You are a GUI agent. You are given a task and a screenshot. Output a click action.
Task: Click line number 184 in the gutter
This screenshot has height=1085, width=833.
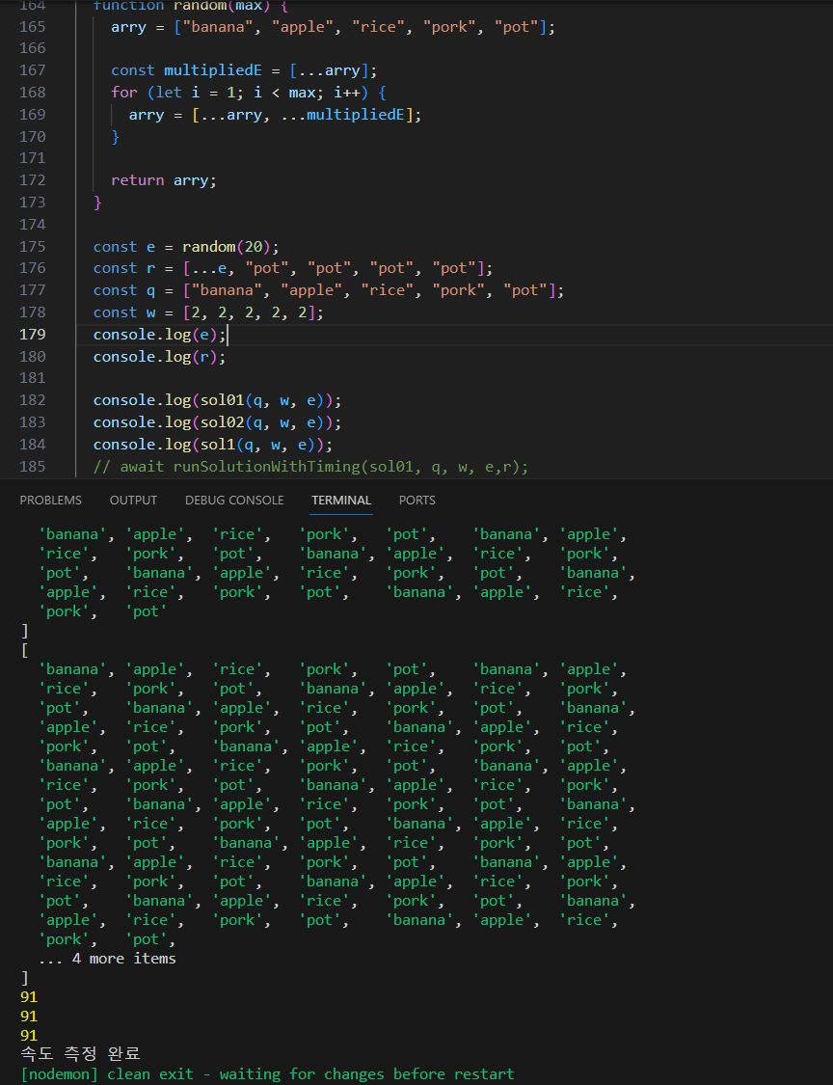coord(33,445)
